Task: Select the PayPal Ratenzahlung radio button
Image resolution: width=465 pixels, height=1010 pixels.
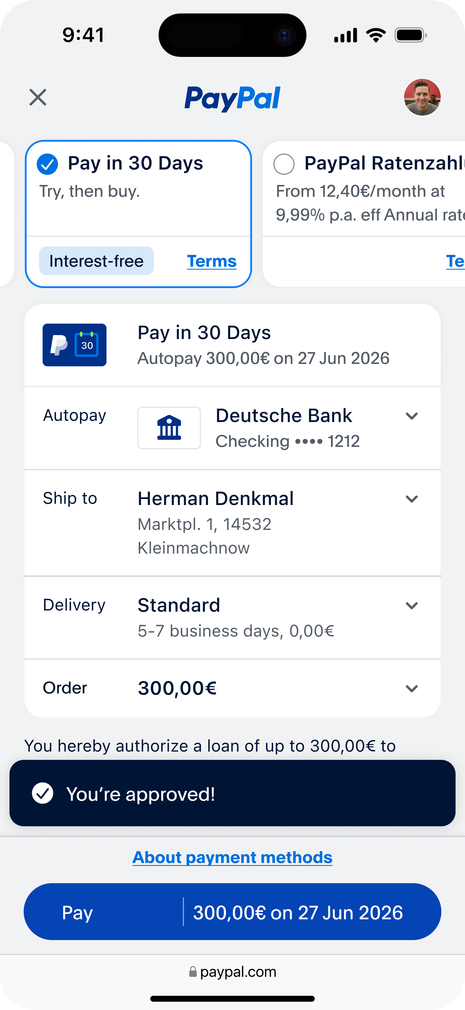Action: (x=284, y=164)
